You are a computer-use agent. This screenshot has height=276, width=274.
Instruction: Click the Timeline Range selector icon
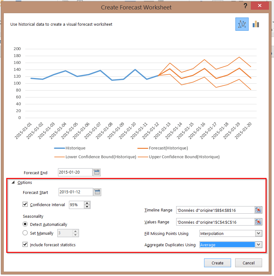click(x=258, y=210)
